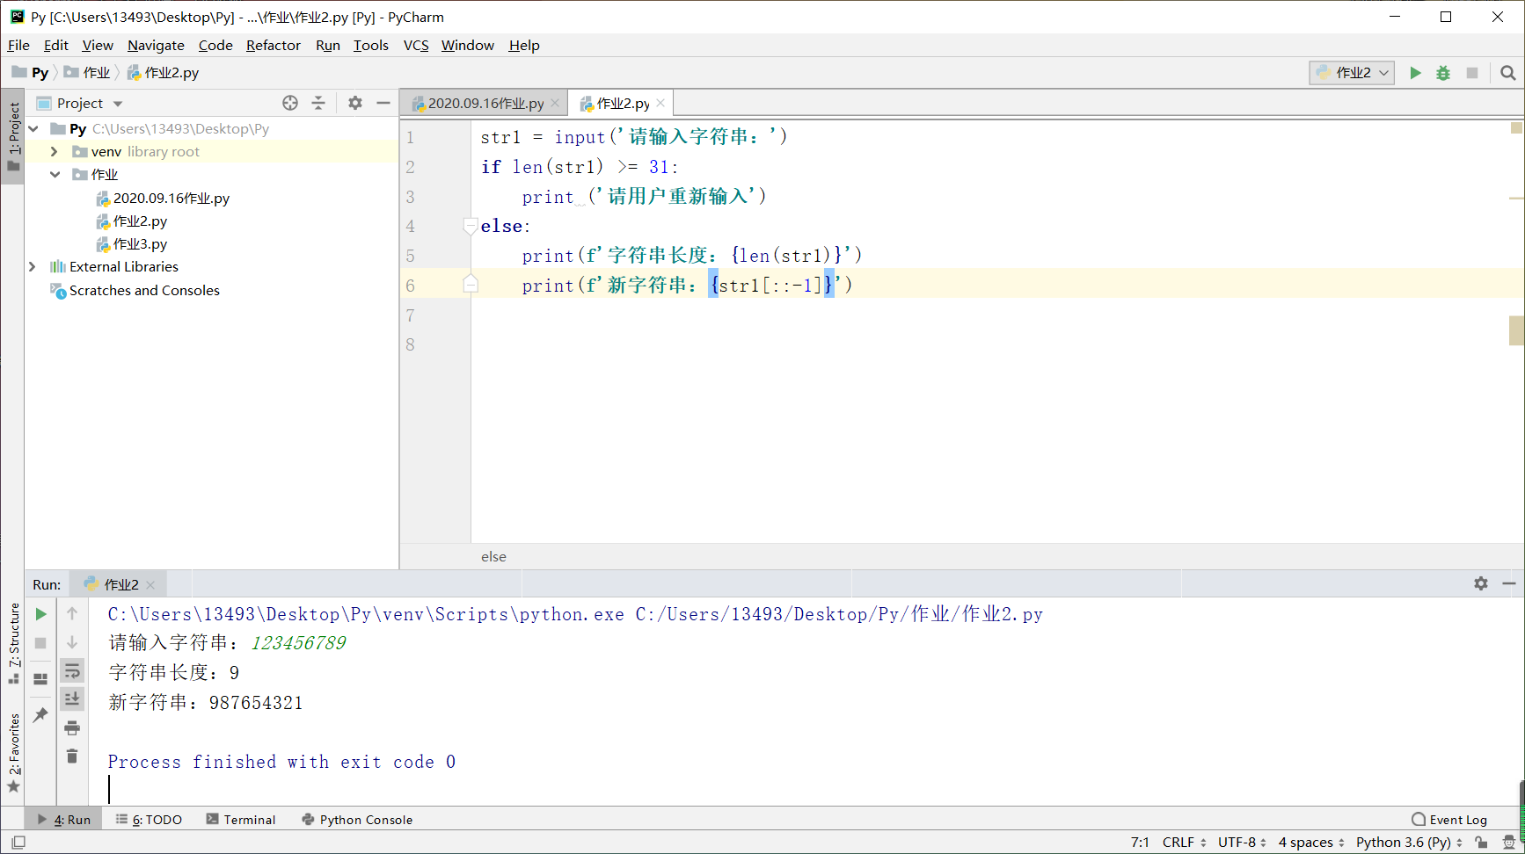This screenshot has width=1525, height=854.
Task: Close the 作业2 run tab
Action: point(150,585)
